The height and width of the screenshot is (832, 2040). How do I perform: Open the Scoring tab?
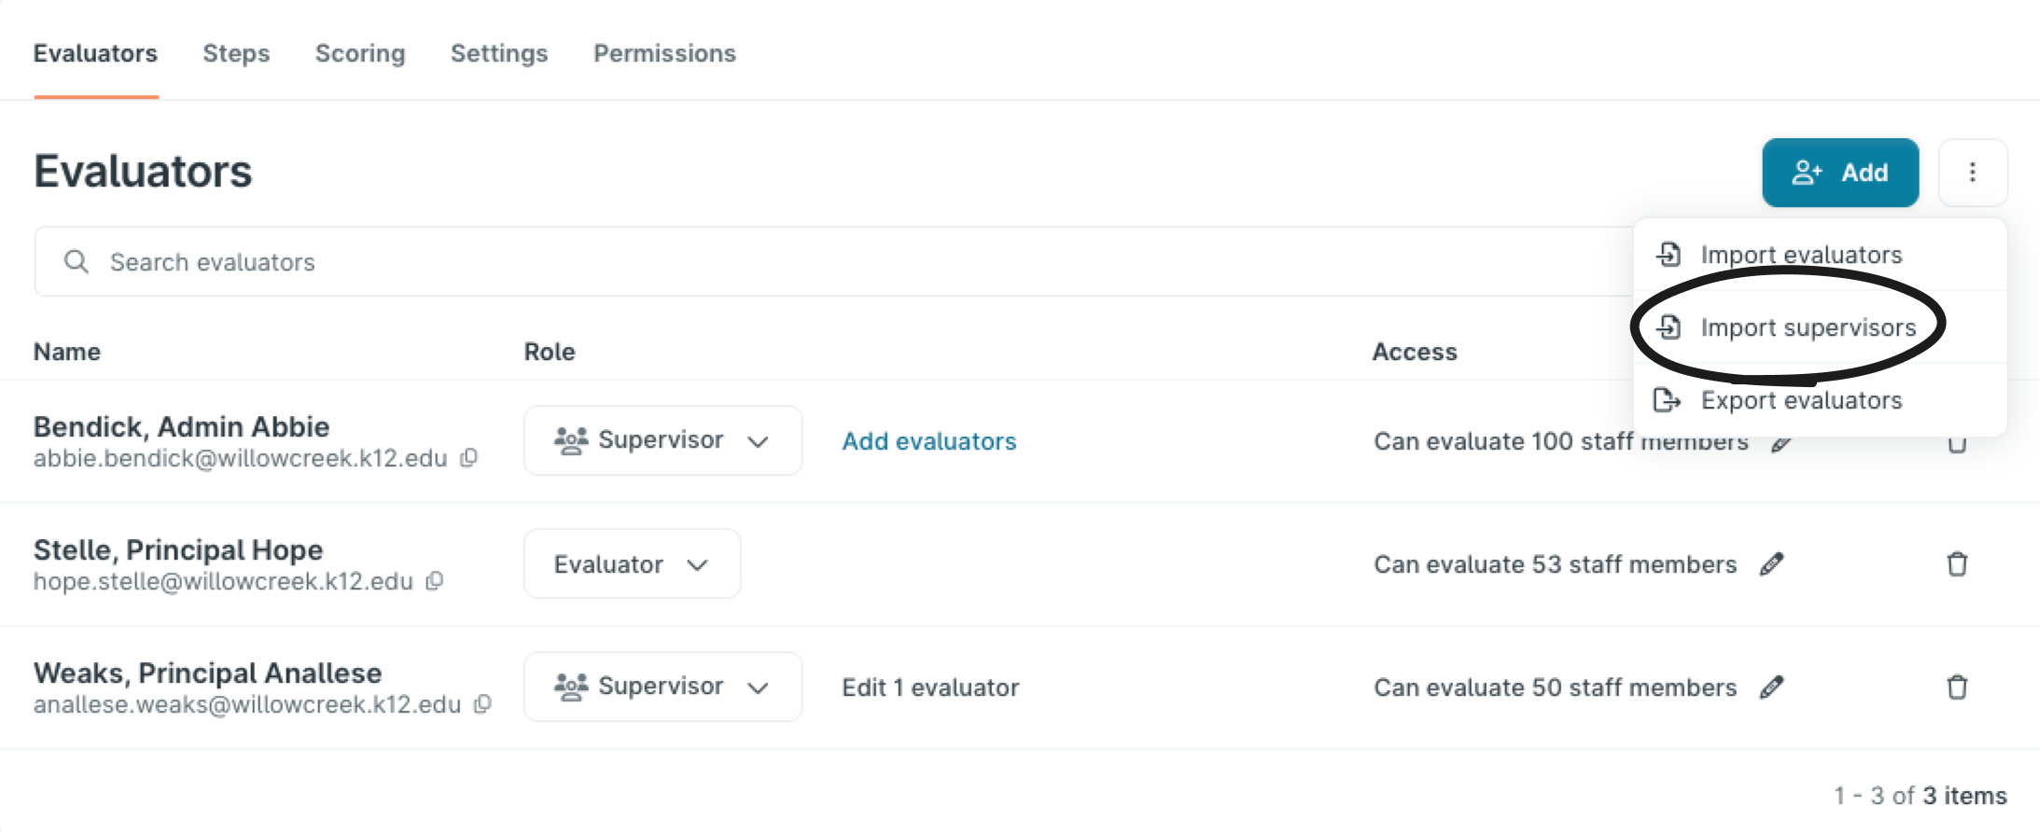(360, 53)
